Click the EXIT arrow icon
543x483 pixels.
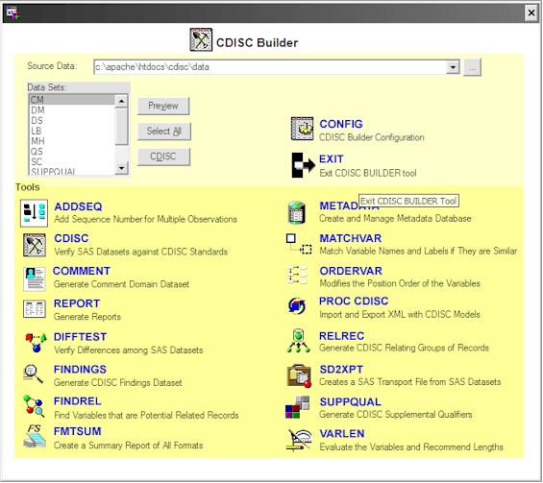(303, 165)
